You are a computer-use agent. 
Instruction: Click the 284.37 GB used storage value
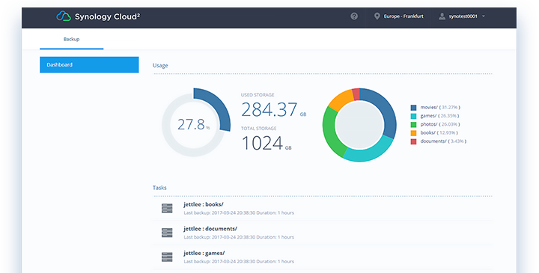pos(274,109)
